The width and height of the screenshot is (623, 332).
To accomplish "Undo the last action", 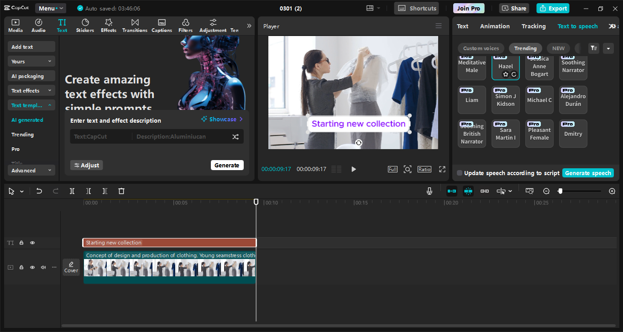I will click(39, 191).
